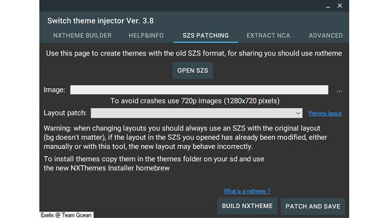Click the OPEN SZS button
This screenshot has width=388, height=218.
pos(193,70)
